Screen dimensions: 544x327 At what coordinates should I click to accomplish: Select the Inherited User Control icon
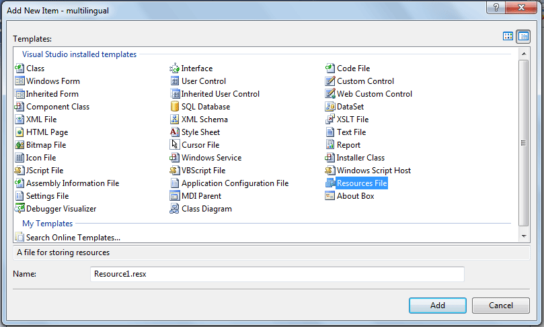click(x=175, y=94)
